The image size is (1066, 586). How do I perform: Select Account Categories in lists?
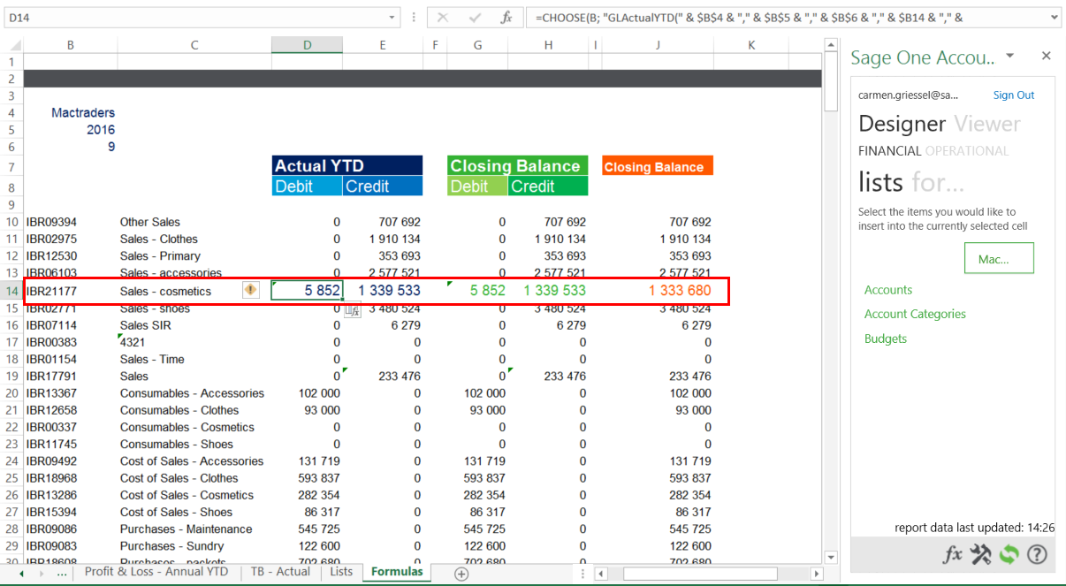915,314
